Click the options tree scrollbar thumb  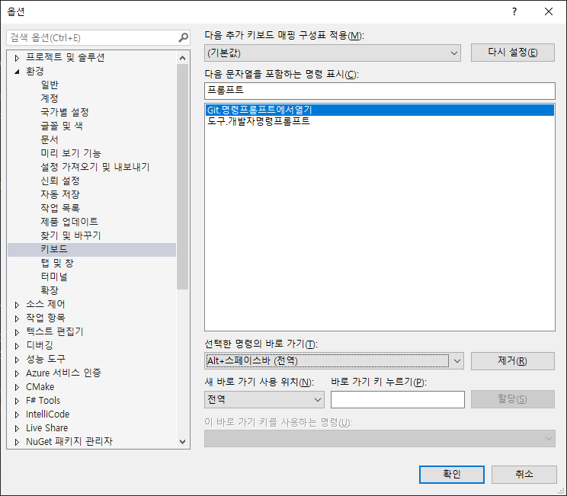(x=183, y=177)
